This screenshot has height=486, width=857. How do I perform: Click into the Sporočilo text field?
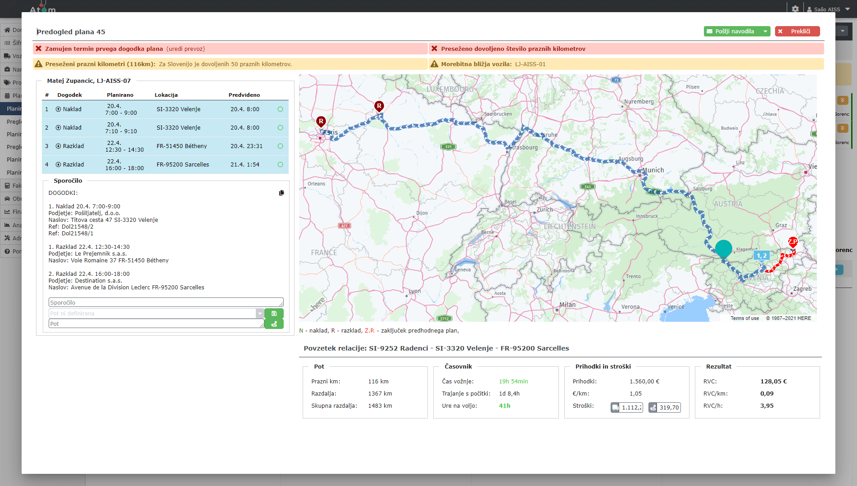point(166,302)
